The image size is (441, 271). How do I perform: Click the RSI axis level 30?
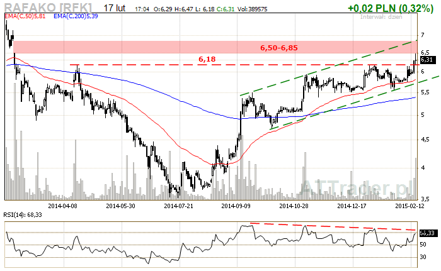point(423,257)
